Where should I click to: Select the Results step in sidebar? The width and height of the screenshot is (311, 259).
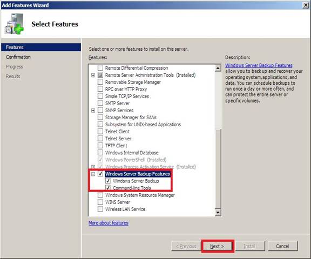point(13,76)
